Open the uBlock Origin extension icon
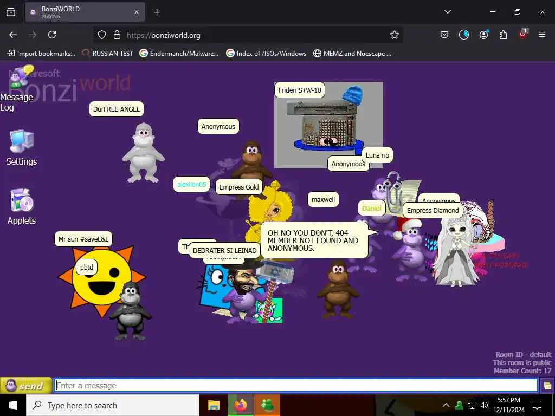The image size is (555, 416). [523, 34]
